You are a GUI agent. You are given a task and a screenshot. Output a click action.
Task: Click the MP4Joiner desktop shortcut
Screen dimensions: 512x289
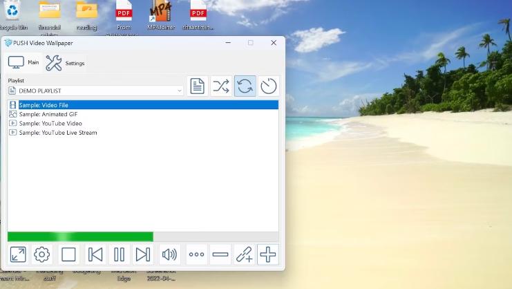161,15
